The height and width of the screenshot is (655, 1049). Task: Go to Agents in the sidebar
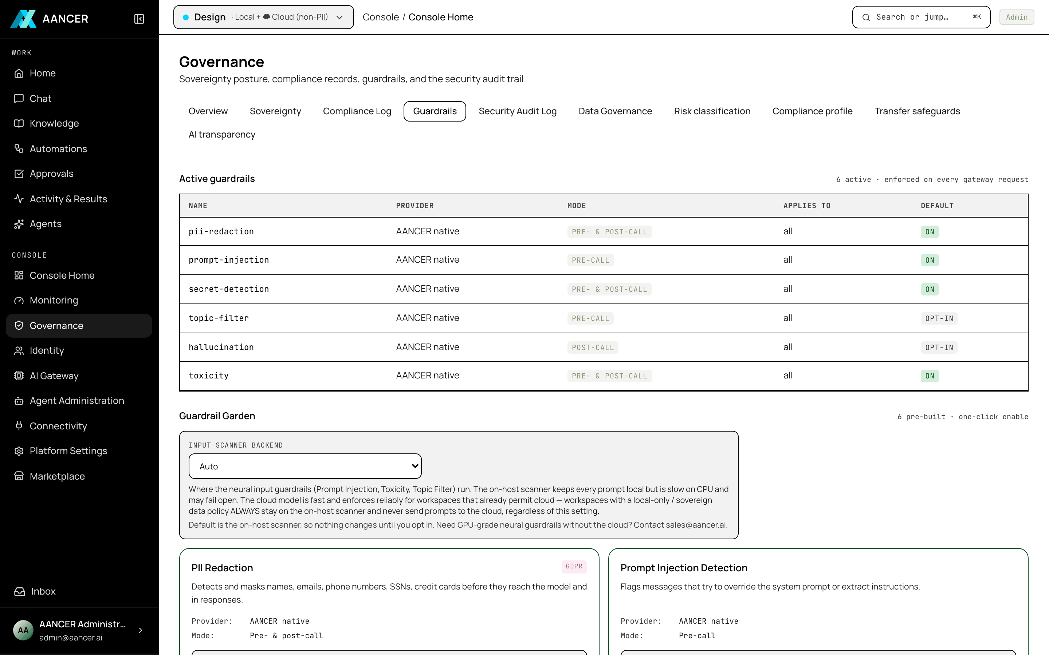79,224
